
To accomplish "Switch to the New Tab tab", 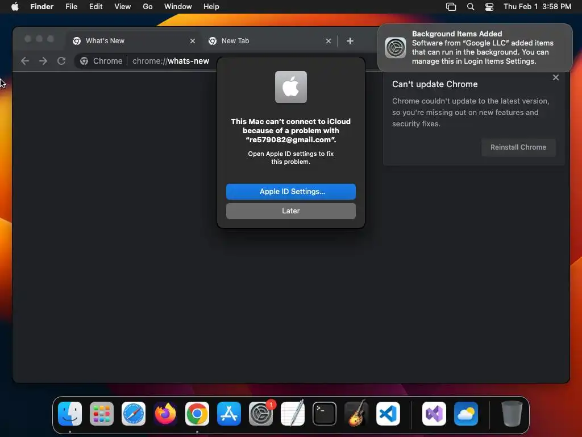I will (x=270, y=41).
